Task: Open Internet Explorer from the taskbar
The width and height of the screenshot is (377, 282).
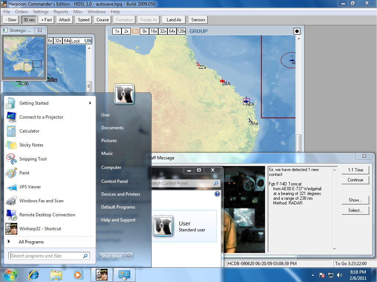Action: pyautogui.click(x=34, y=275)
